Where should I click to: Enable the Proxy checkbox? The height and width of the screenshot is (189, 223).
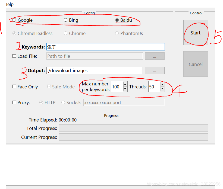[x=14, y=102]
